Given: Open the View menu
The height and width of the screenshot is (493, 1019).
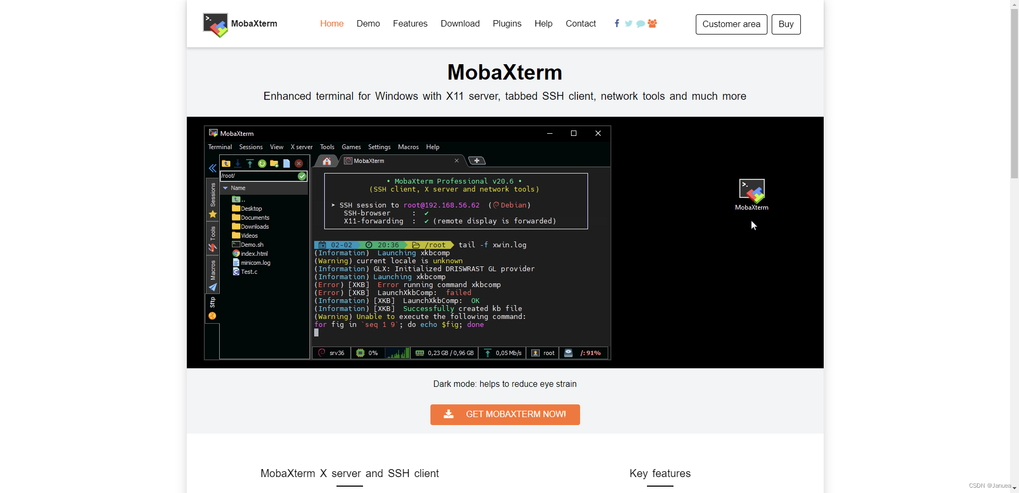Looking at the screenshot, I should click(x=277, y=147).
